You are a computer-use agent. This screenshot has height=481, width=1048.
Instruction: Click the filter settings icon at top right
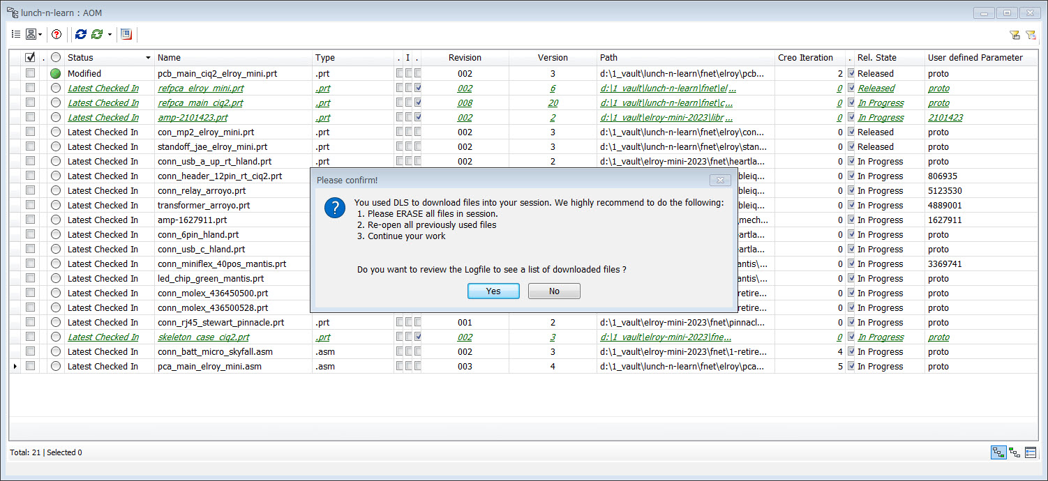pyautogui.click(x=1031, y=34)
